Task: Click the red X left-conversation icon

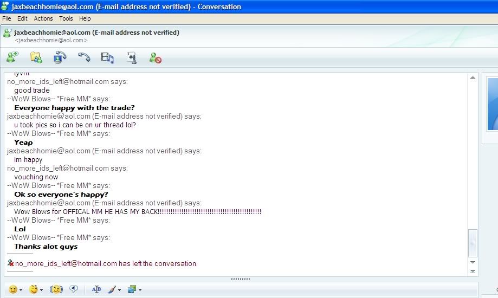Action: (10, 263)
